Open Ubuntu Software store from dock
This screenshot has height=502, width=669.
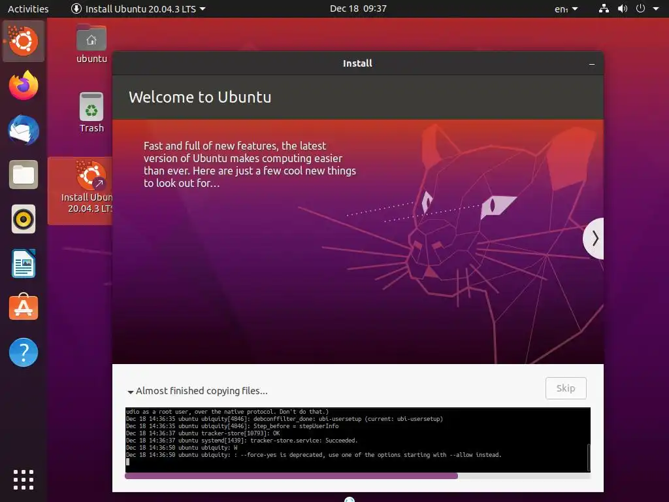pyautogui.click(x=24, y=307)
